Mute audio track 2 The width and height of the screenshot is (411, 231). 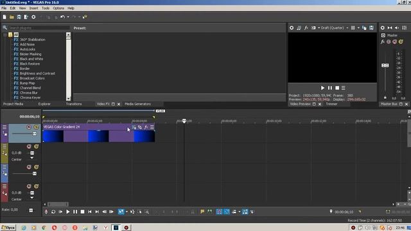point(29,146)
